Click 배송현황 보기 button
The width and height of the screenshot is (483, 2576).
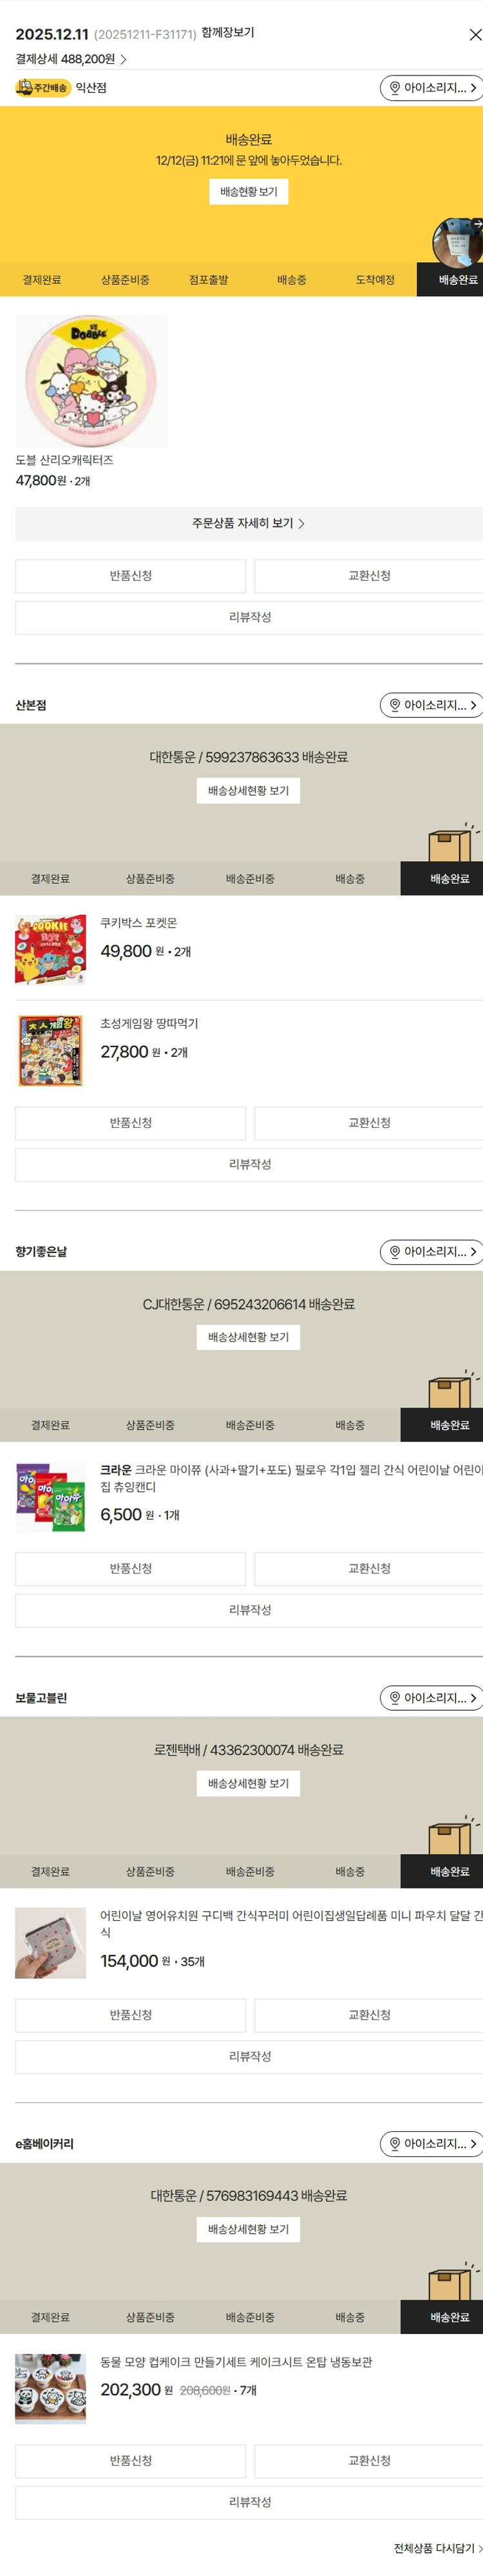[249, 191]
